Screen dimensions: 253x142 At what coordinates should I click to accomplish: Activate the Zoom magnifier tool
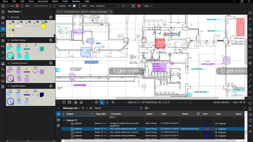[113, 102]
